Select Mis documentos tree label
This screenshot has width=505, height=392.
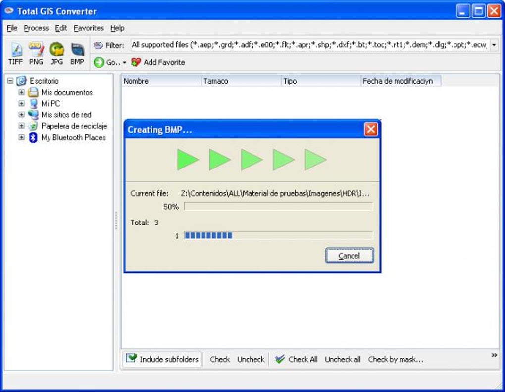[67, 92]
